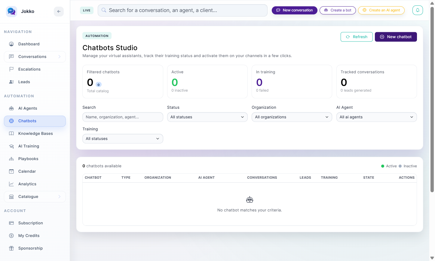Click the AI Agents robot icon
This screenshot has height=261, width=435.
click(x=11, y=108)
